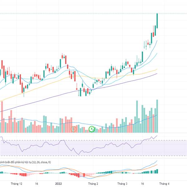The height and width of the screenshot is (187, 187).
Task: Select the 'Tháng 12' time axis label
Action: [17, 184]
